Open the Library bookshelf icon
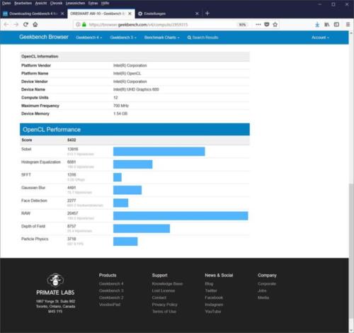 tap(327, 24)
